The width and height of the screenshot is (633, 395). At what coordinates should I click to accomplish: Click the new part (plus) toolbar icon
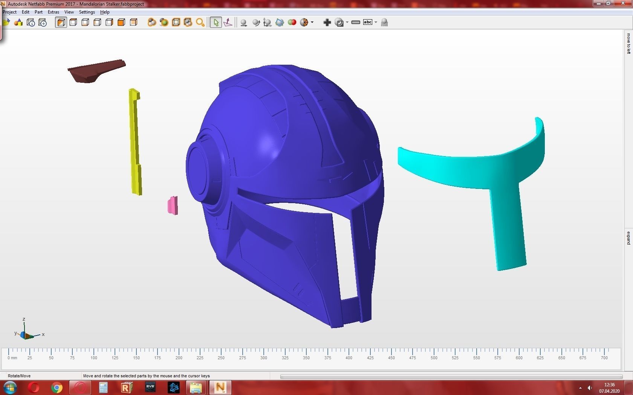pos(43,23)
